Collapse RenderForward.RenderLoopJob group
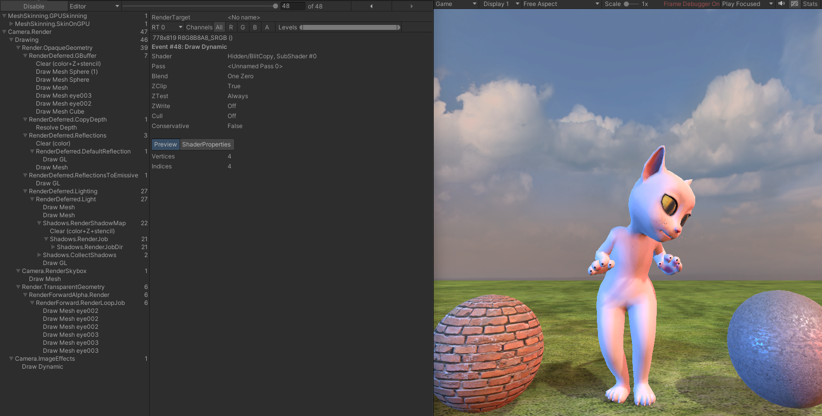This screenshot has height=416, width=822. 32,303
